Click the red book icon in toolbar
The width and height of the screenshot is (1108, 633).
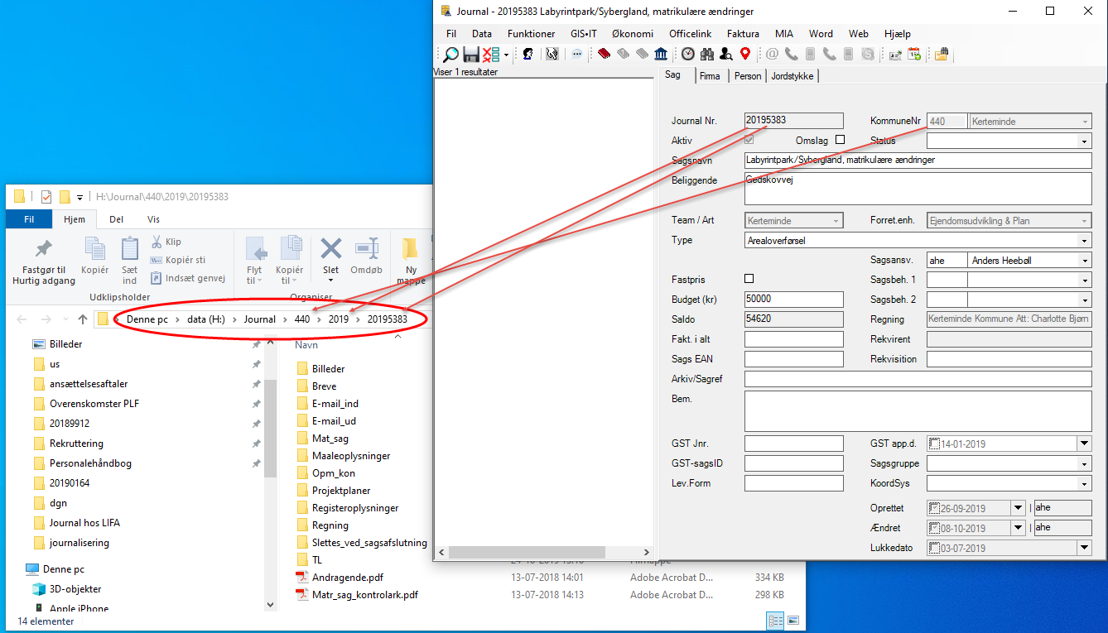tap(604, 55)
